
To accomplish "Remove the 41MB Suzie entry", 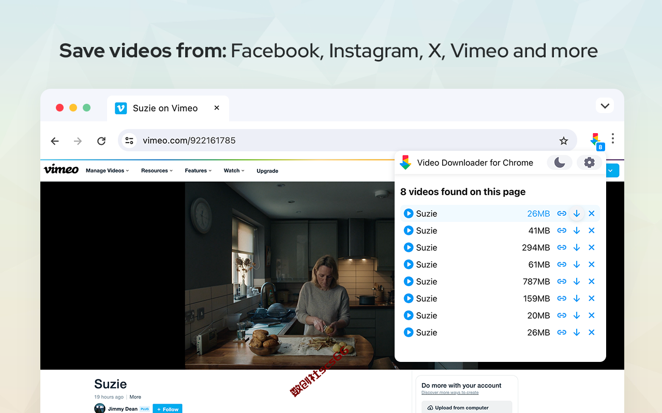I will (x=592, y=231).
